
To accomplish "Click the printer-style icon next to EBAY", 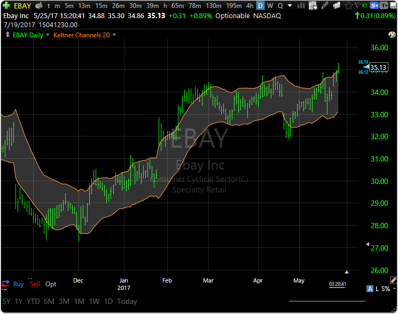I will point(39,5).
